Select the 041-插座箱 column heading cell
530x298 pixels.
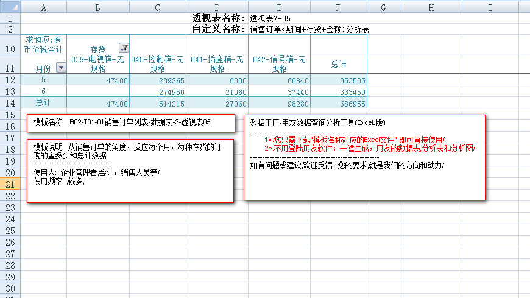click(x=217, y=64)
